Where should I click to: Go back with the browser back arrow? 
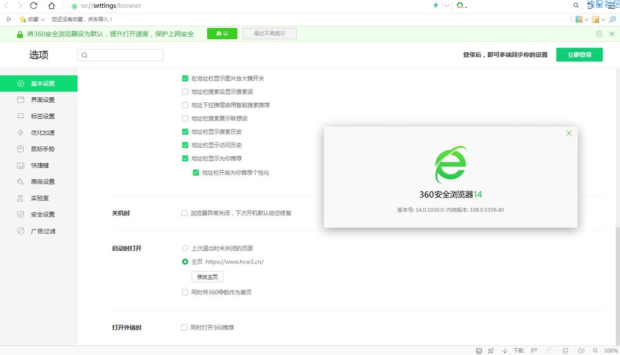pos(7,6)
